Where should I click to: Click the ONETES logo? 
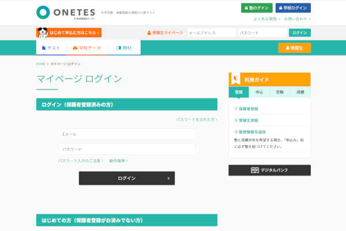point(59,12)
